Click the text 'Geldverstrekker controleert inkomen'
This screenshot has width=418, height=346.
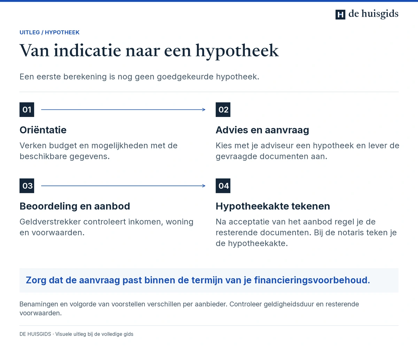91,222
